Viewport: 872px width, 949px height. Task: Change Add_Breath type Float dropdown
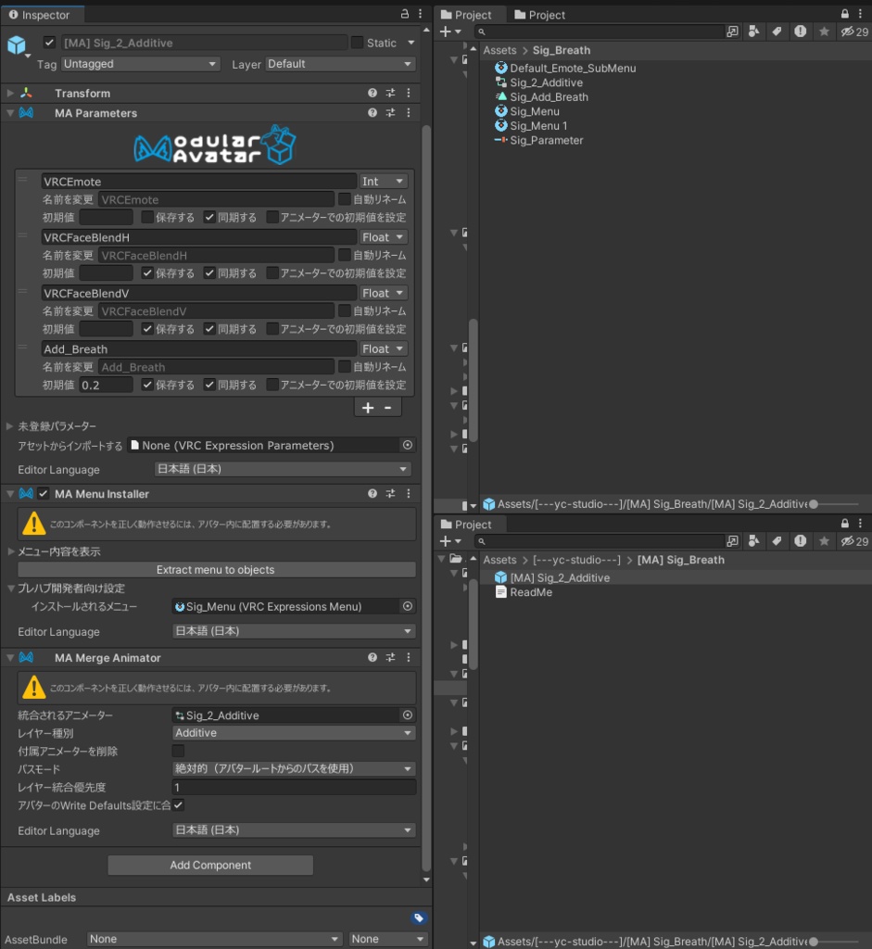[x=383, y=348]
